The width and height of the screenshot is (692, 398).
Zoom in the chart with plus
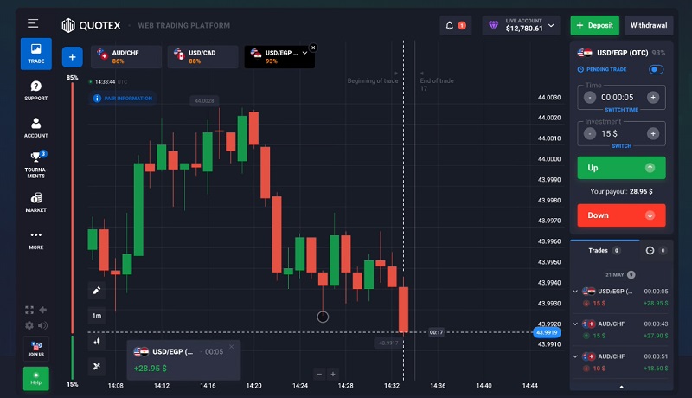coord(333,374)
